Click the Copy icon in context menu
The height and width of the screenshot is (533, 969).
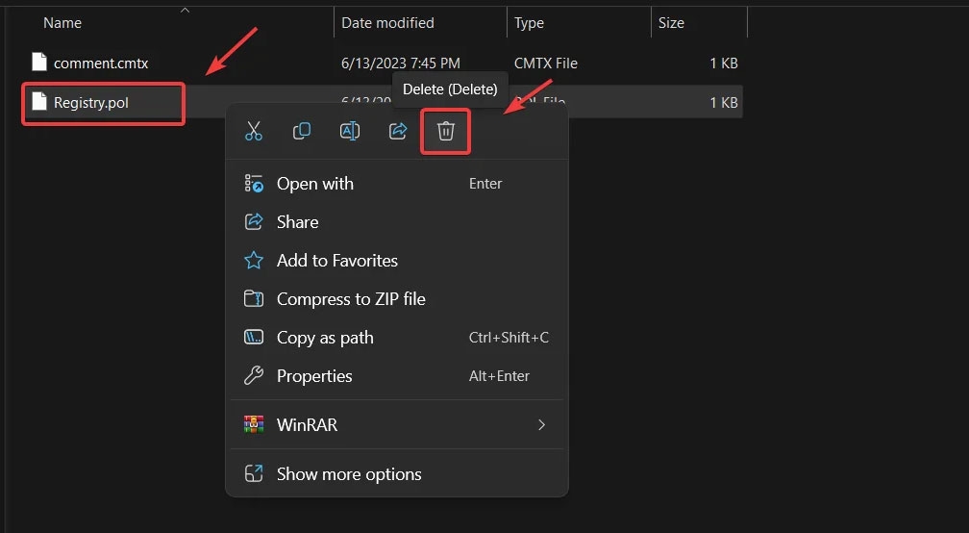click(302, 131)
